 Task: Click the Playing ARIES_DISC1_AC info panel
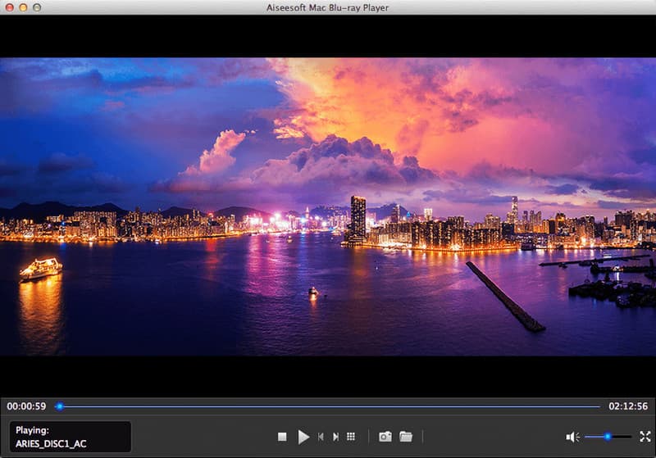pyautogui.click(x=71, y=437)
